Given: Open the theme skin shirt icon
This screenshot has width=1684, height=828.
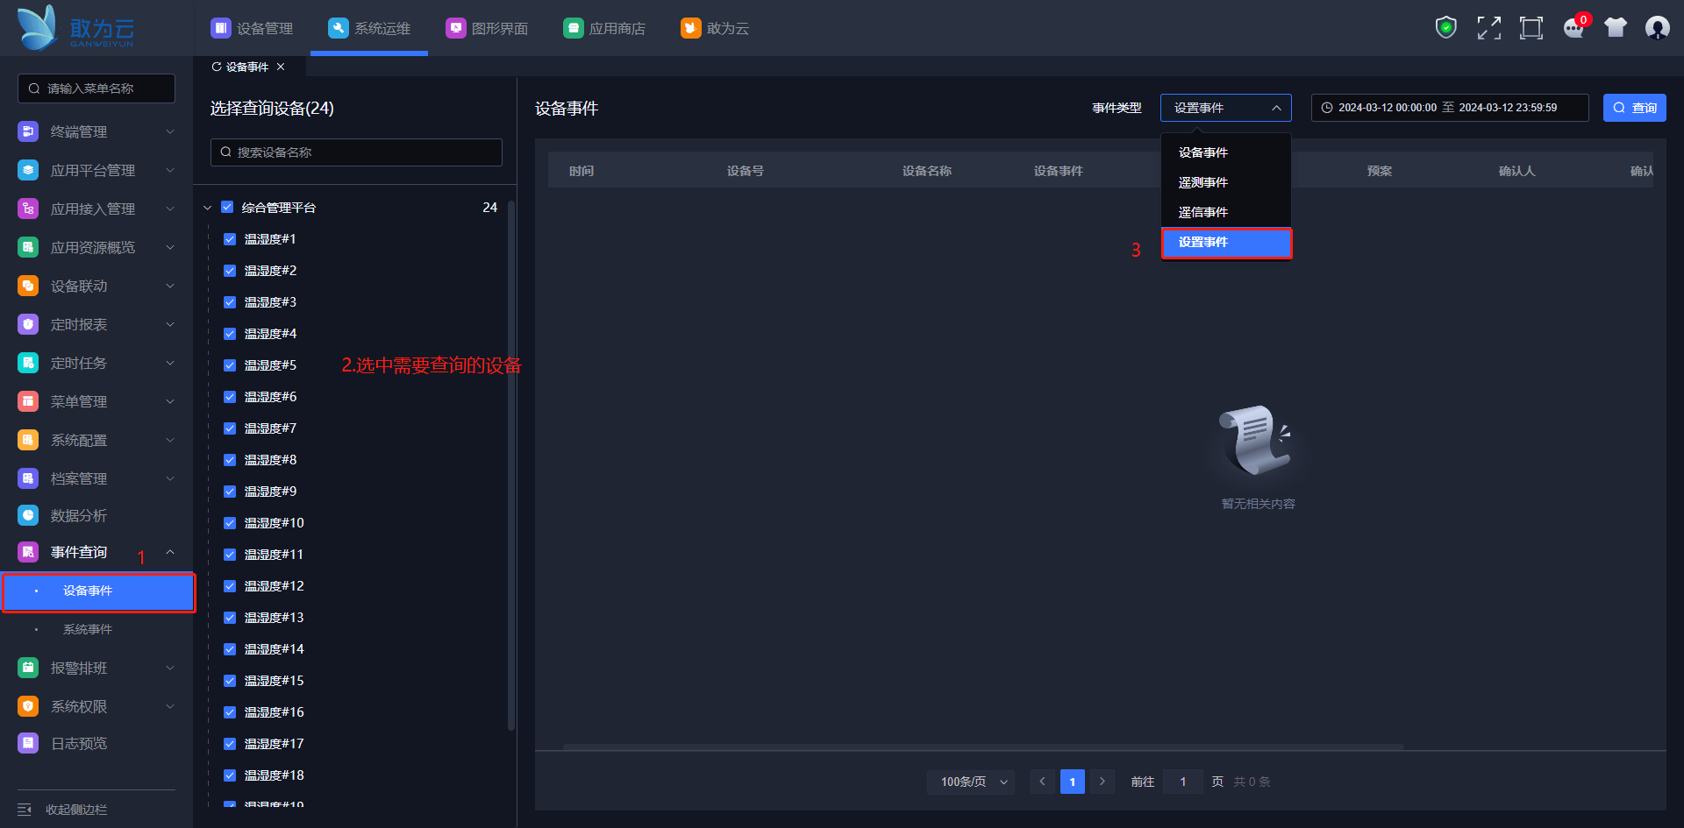Looking at the screenshot, I should point(1616,28).
